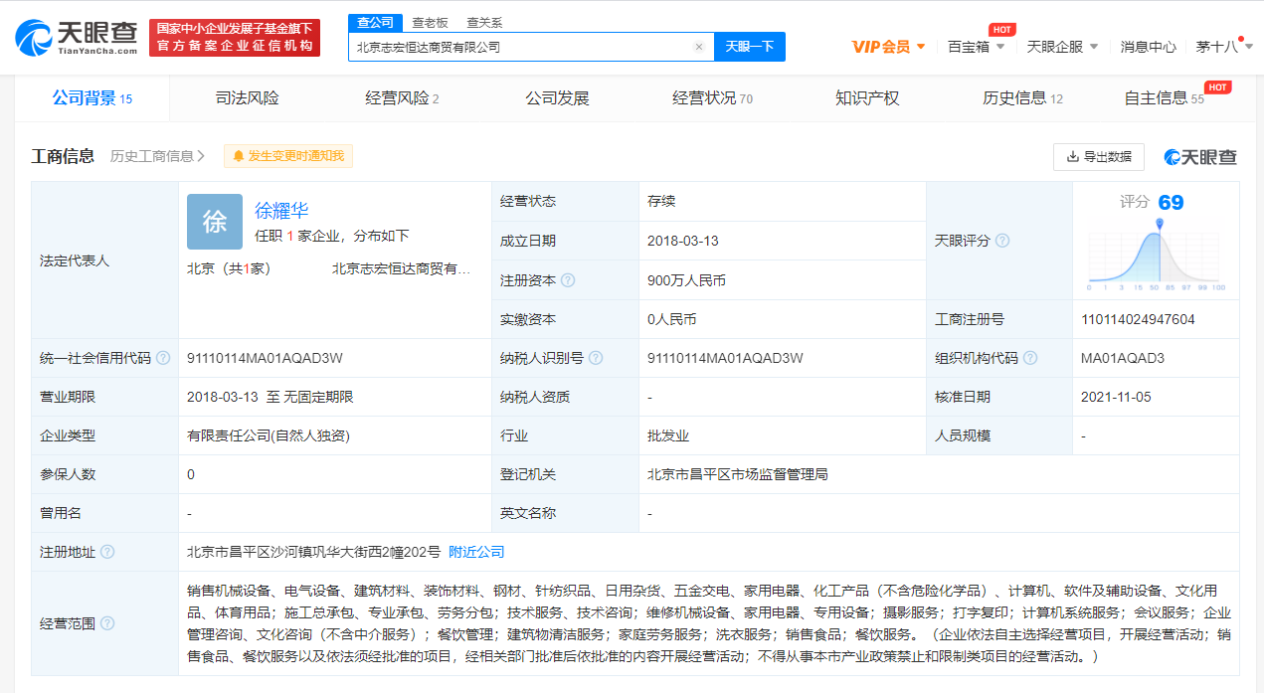Image resolution: width=1264 pixels, height=693 pixels.
Task: Click help icon next to 纳税人识别号
Action: tap(595, 358)
